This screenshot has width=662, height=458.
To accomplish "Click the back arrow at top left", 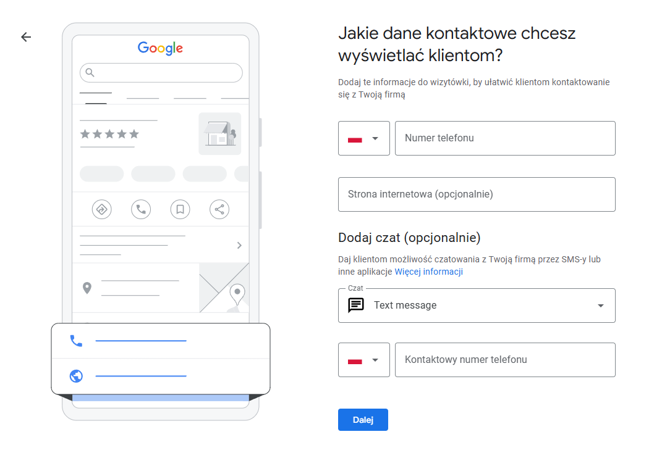I will click(x=25, y=37).
